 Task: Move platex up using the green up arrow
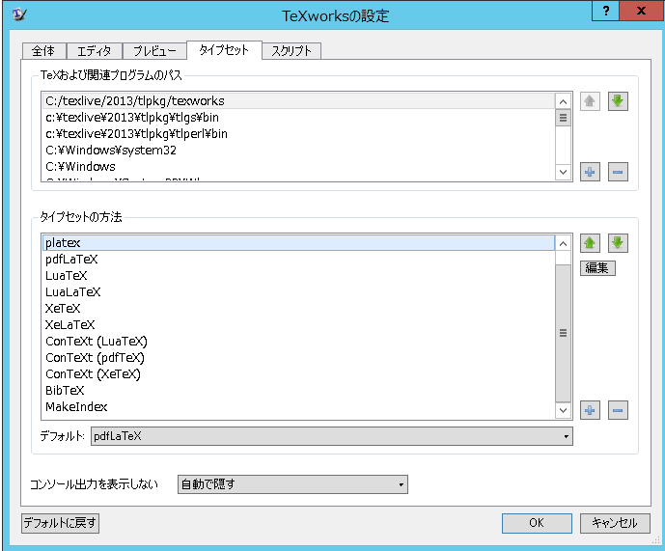point(591,243)
